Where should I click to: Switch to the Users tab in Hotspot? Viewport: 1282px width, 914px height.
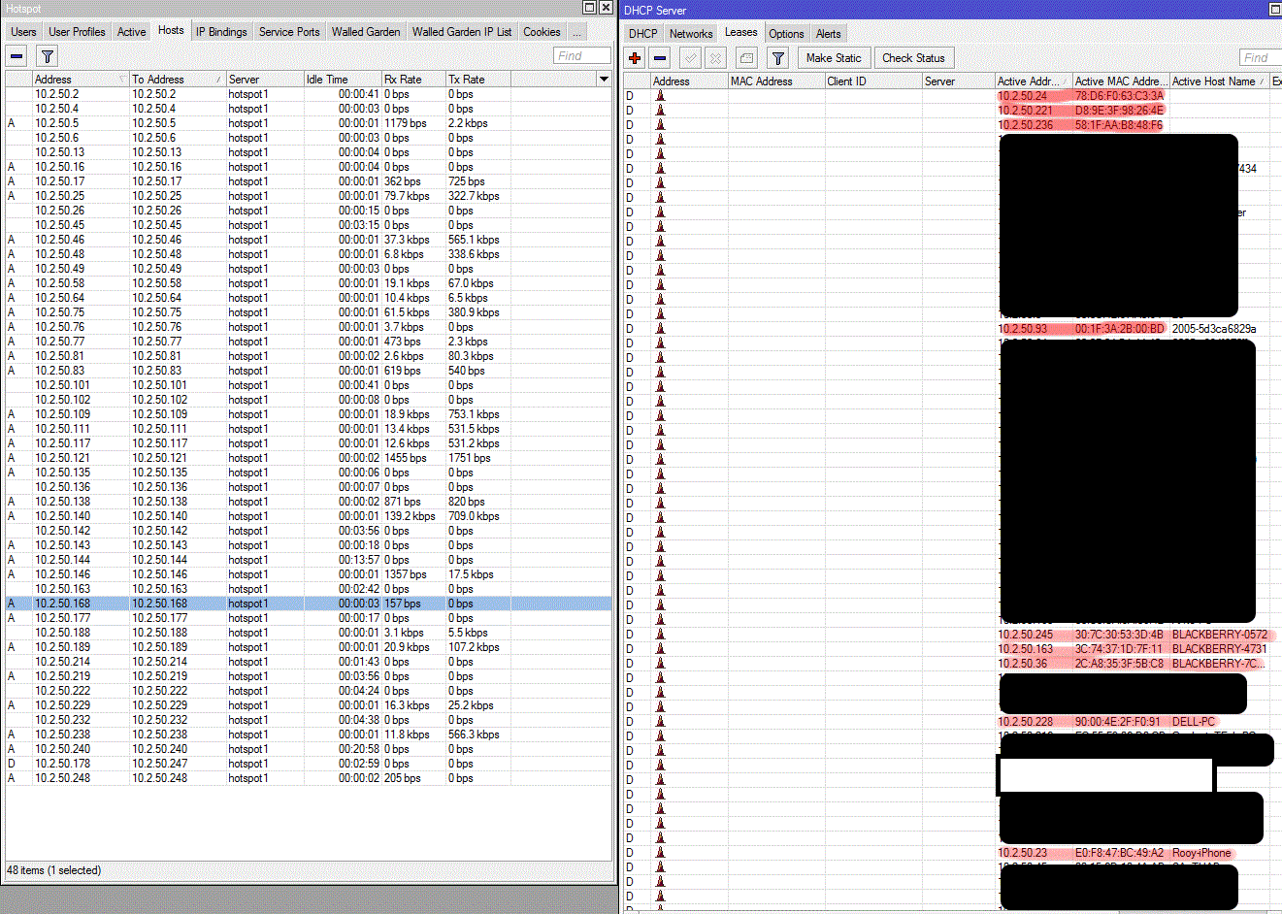click(23, 32)
